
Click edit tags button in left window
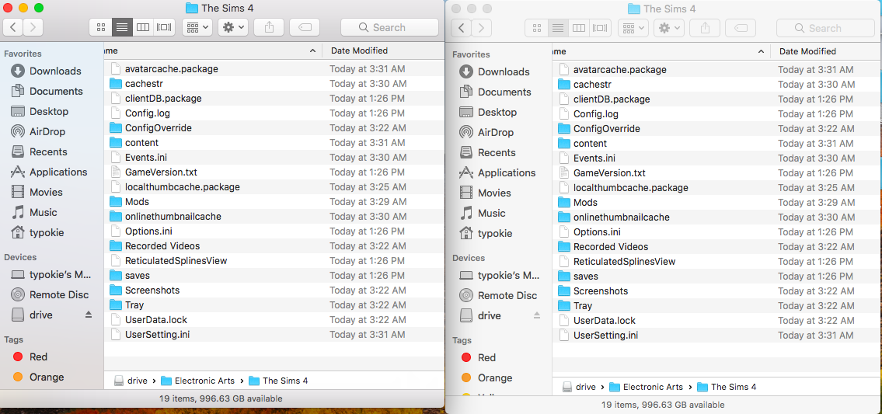[305, 27]
